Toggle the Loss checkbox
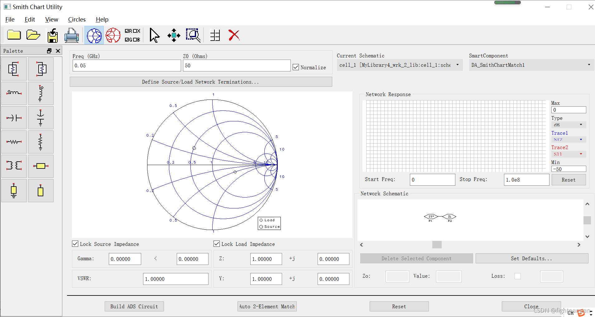595x317 pixels. click(518, 276)
